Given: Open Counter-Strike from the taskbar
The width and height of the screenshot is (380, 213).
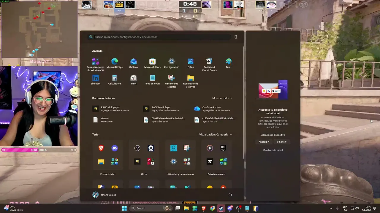Looking at the screenshot, I should (x=256, y=208).
